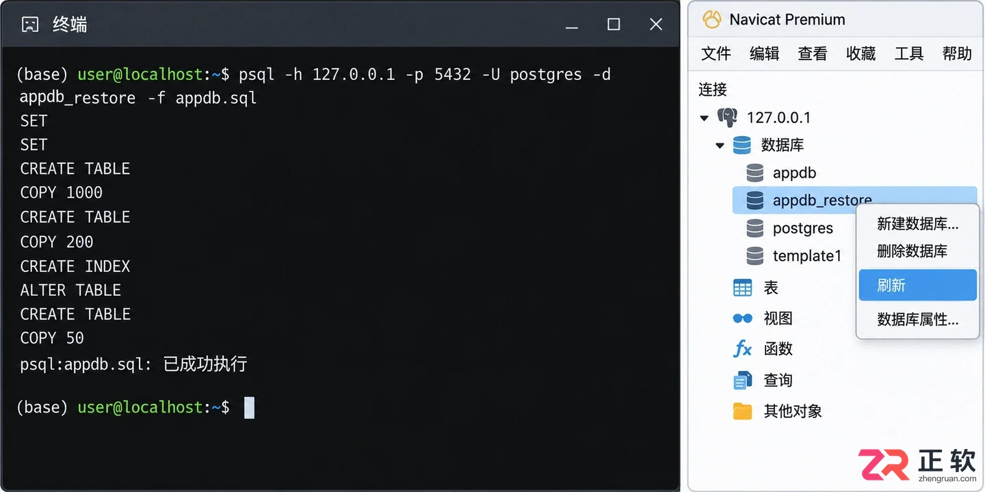This screenshot has width=985, height=492.
Task: Click the 查询 document icon
Action: tap(742, 381)
